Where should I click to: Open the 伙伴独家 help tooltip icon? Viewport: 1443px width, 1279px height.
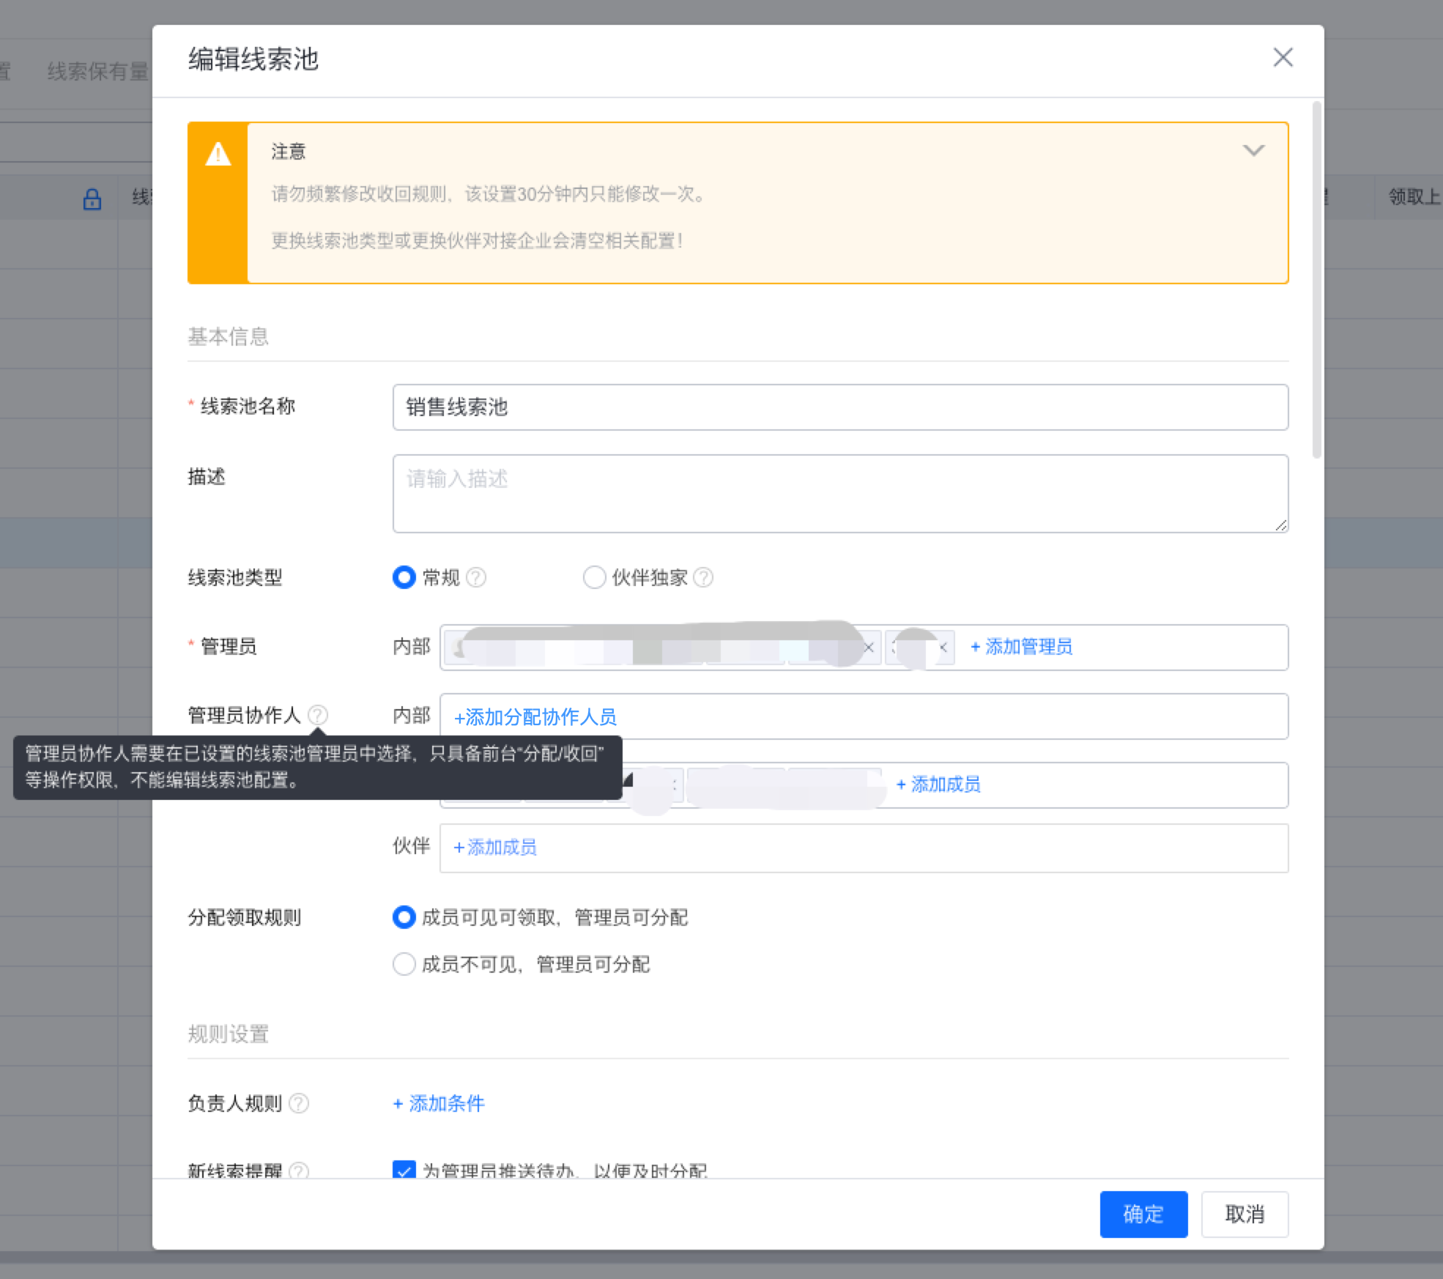705,578
